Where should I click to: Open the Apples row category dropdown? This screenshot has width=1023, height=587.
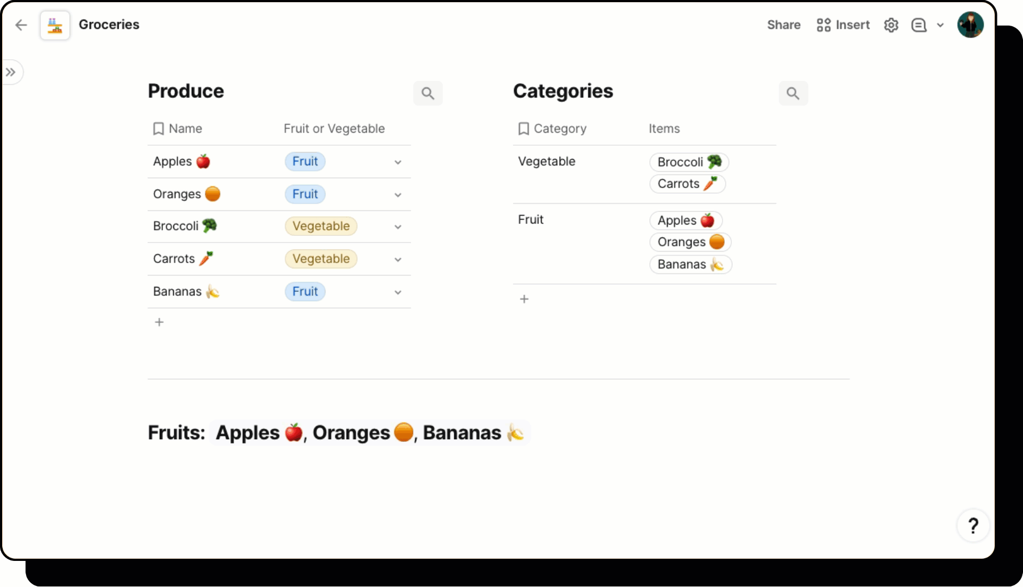398,162
